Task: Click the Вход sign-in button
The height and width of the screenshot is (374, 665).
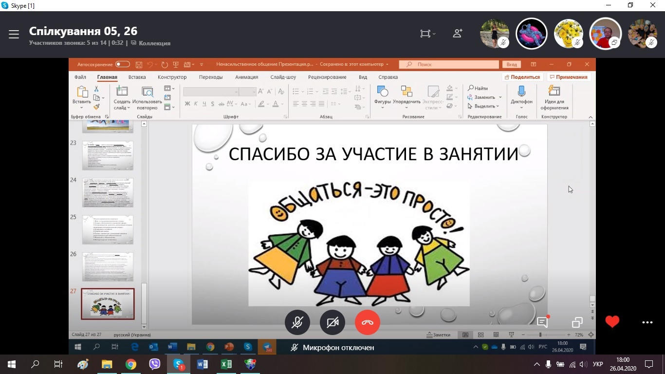Action: point(512,64)
